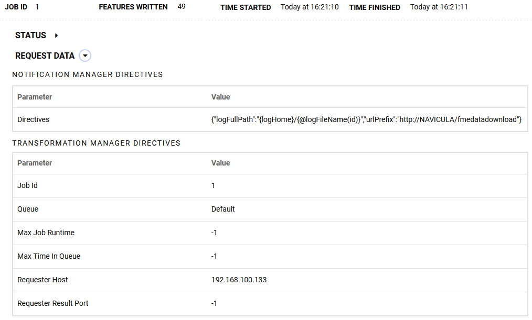Click the Transformation Manager Directives heading

pos(97,143)
